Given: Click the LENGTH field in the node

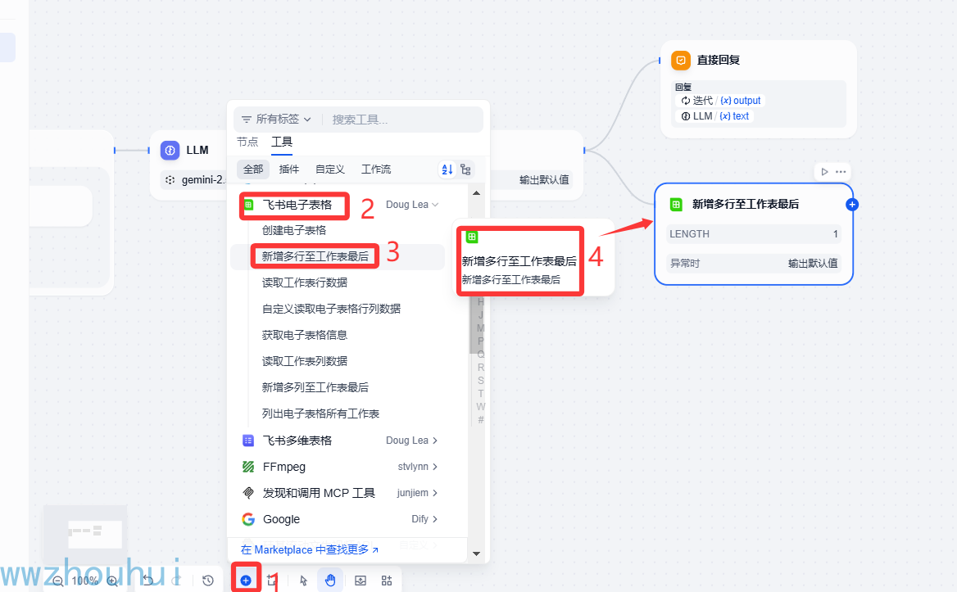Looking at the screenshot, I should pyautogui.click(x=755, y=234).
